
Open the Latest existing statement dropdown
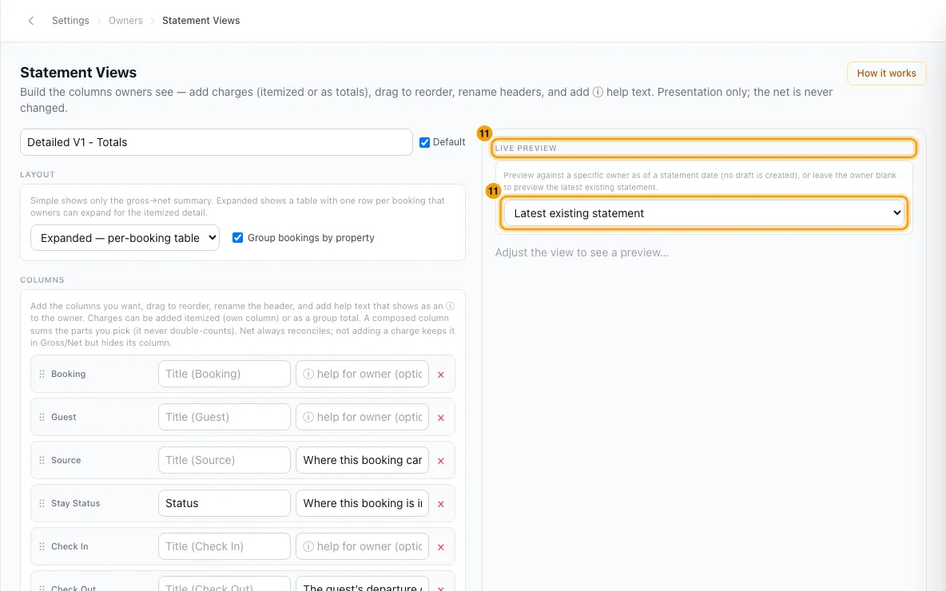[704, 213]
